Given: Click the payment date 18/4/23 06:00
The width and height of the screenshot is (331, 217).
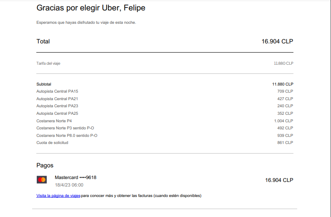Looking at the screenshot, I should [69, 185].
